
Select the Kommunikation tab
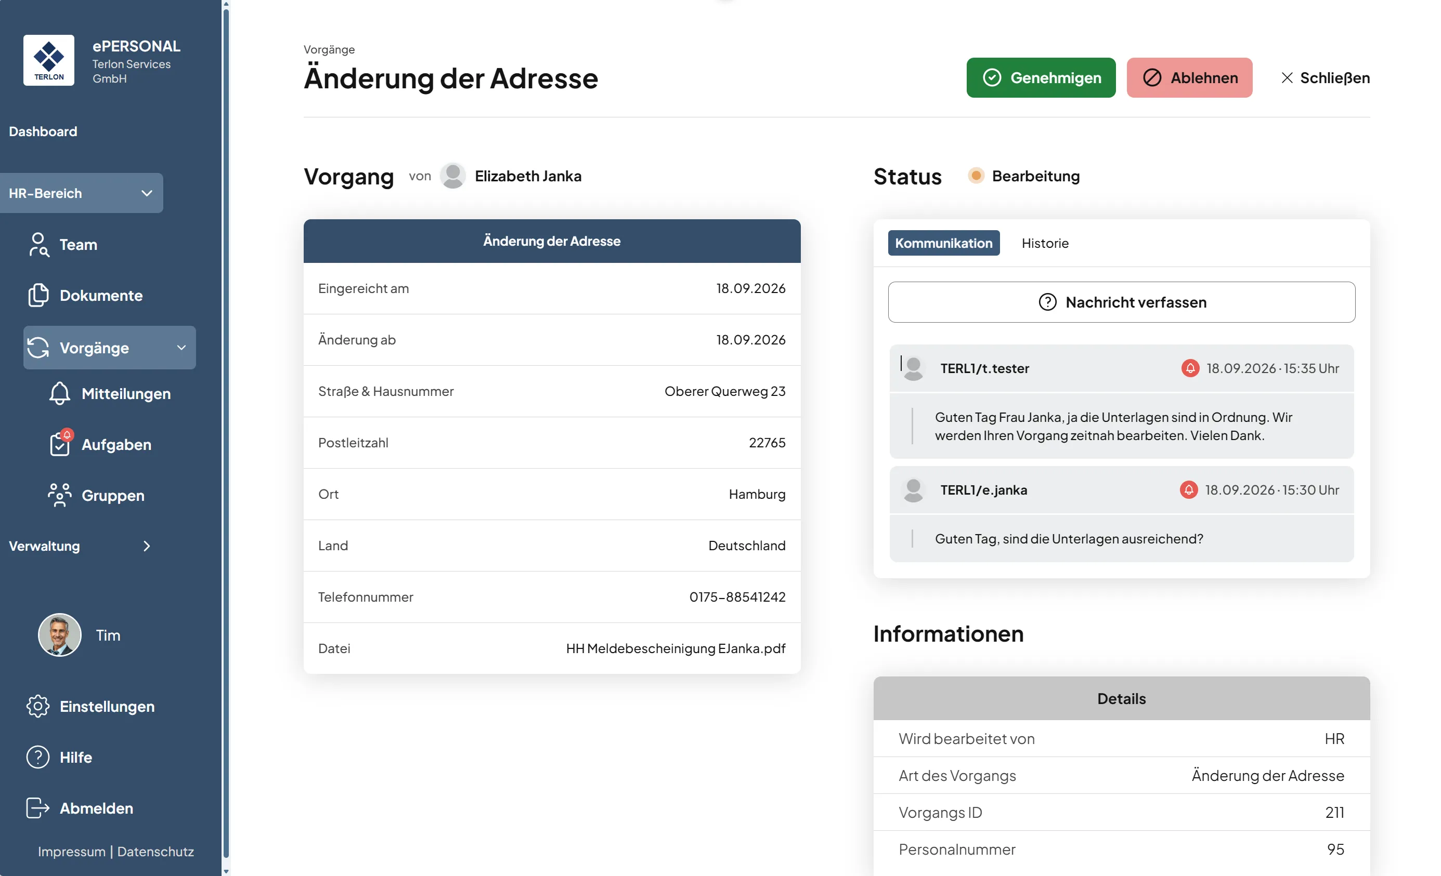pyautogui.click(x=943, y=243)
